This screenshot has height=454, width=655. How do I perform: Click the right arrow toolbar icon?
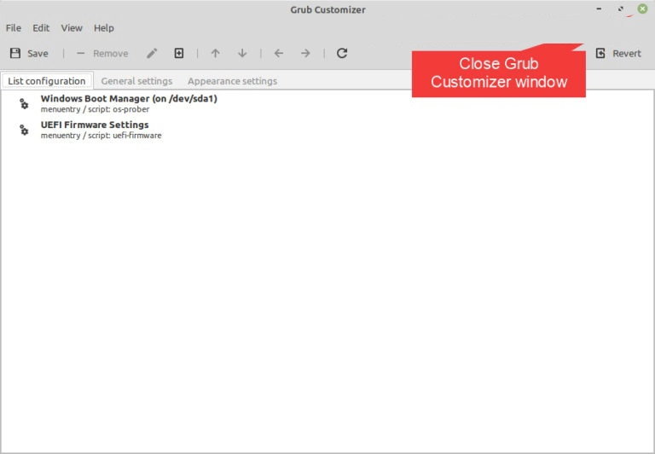(x=305, y=53)
